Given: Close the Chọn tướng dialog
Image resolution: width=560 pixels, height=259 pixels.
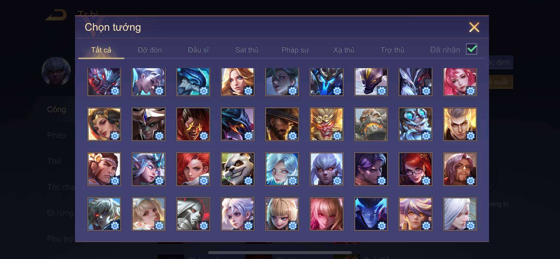Looking at the screenshot, I should [x=474, y=27].
